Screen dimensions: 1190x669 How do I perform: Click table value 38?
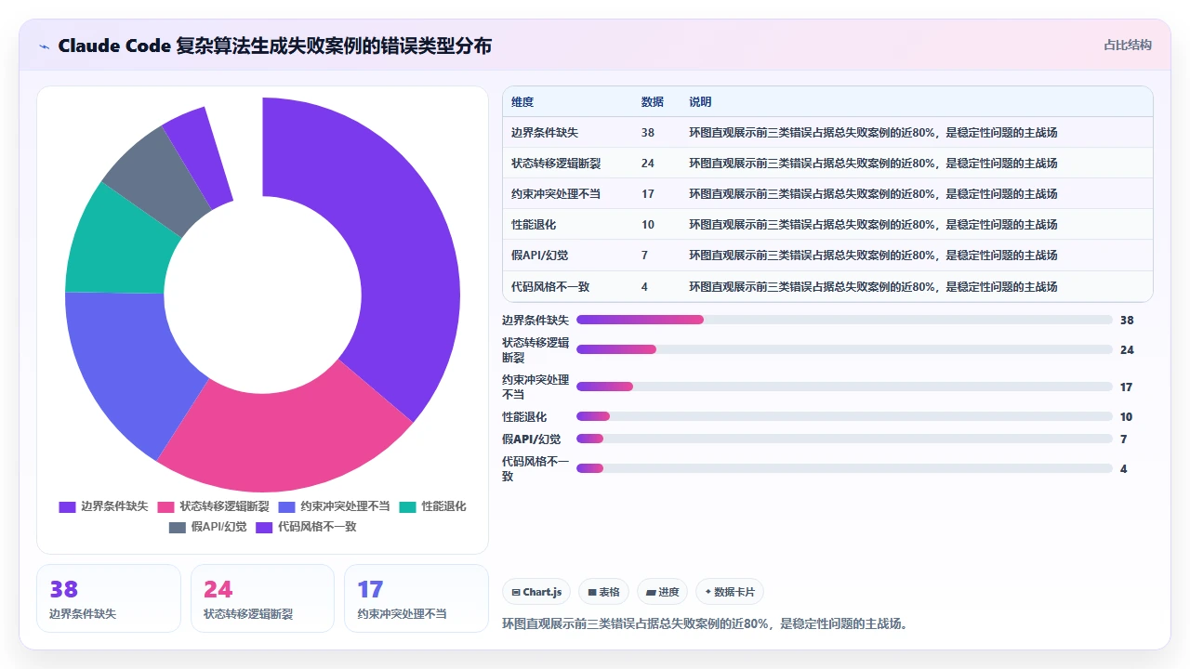(648, 133)
